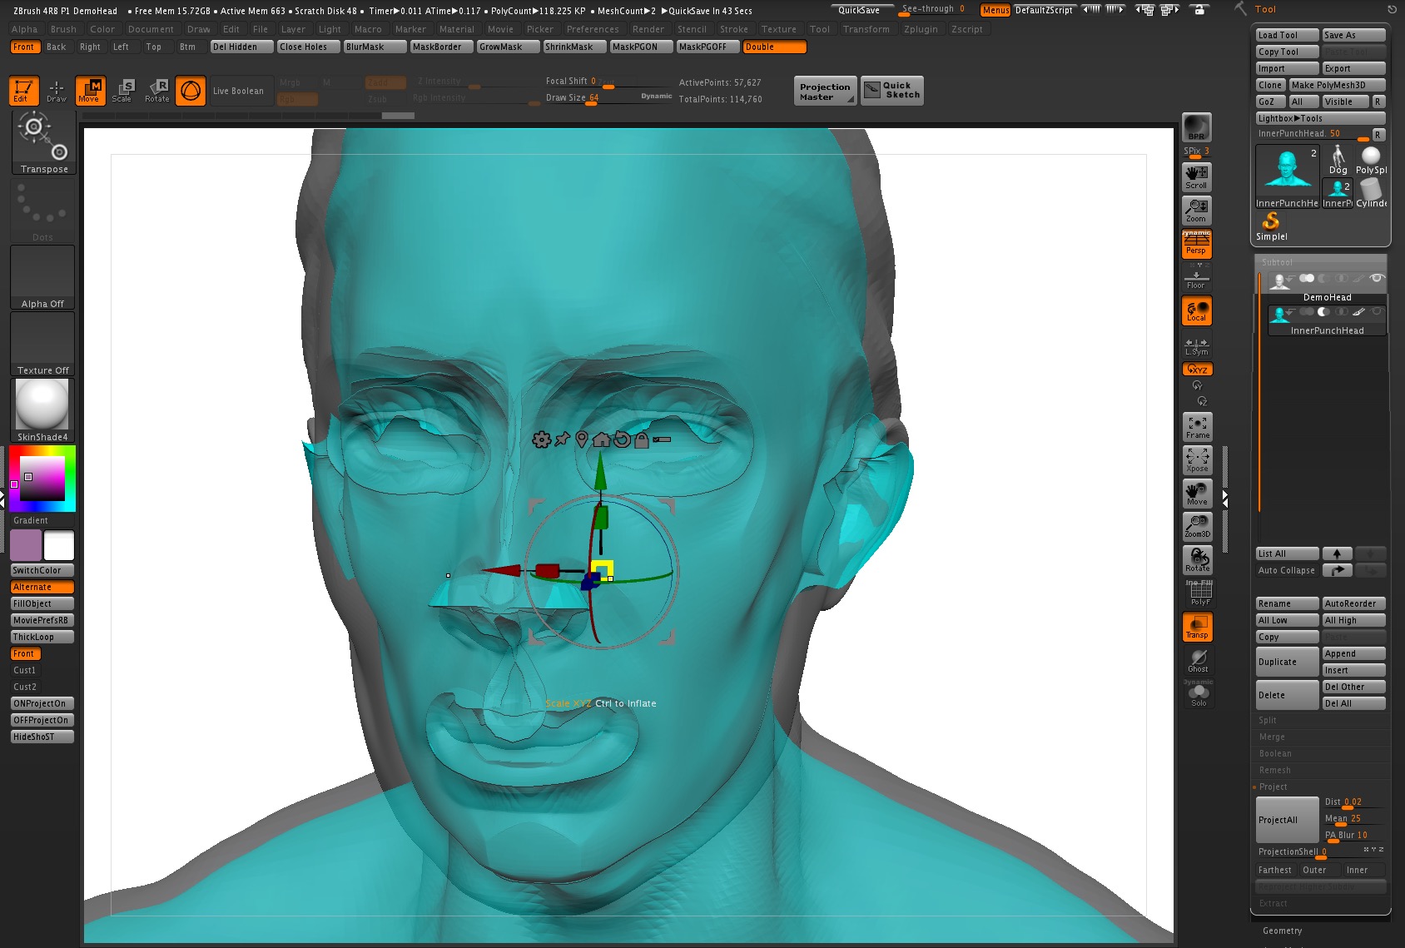The image size is (1405, 948).
Task: Toggle the Gizmo 3D circle icon
Action: coord(191,90)
